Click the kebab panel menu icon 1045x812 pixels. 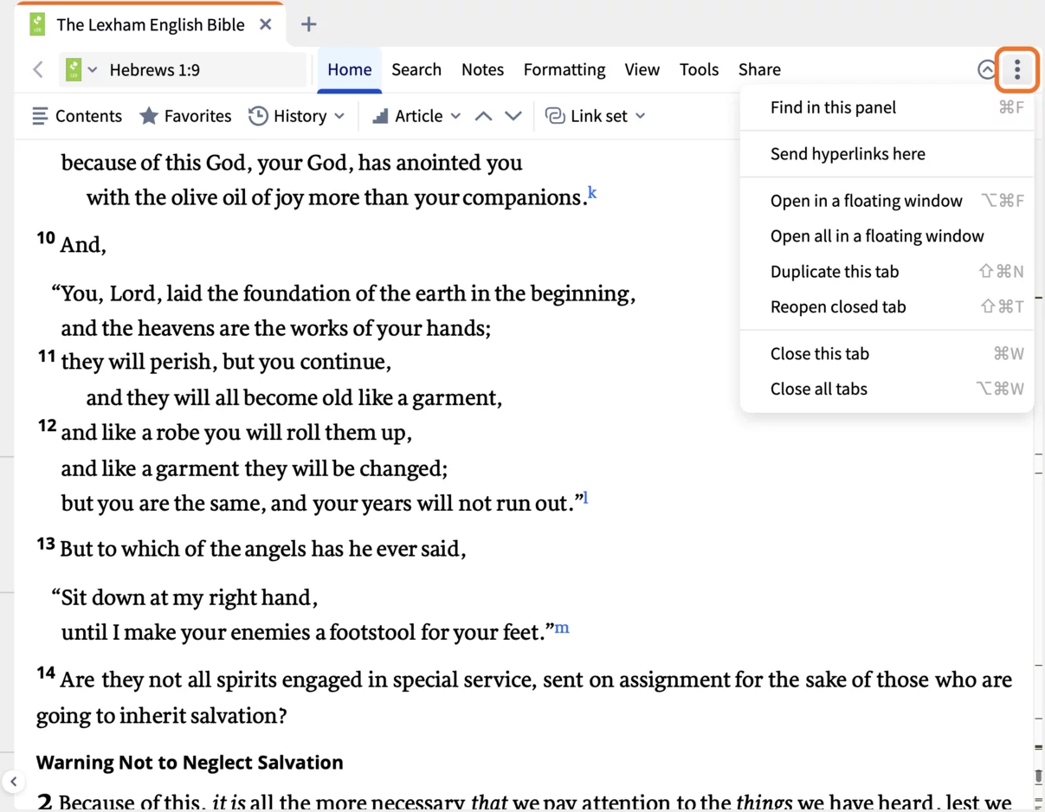pyautogui.click(x=1017, y=69)
